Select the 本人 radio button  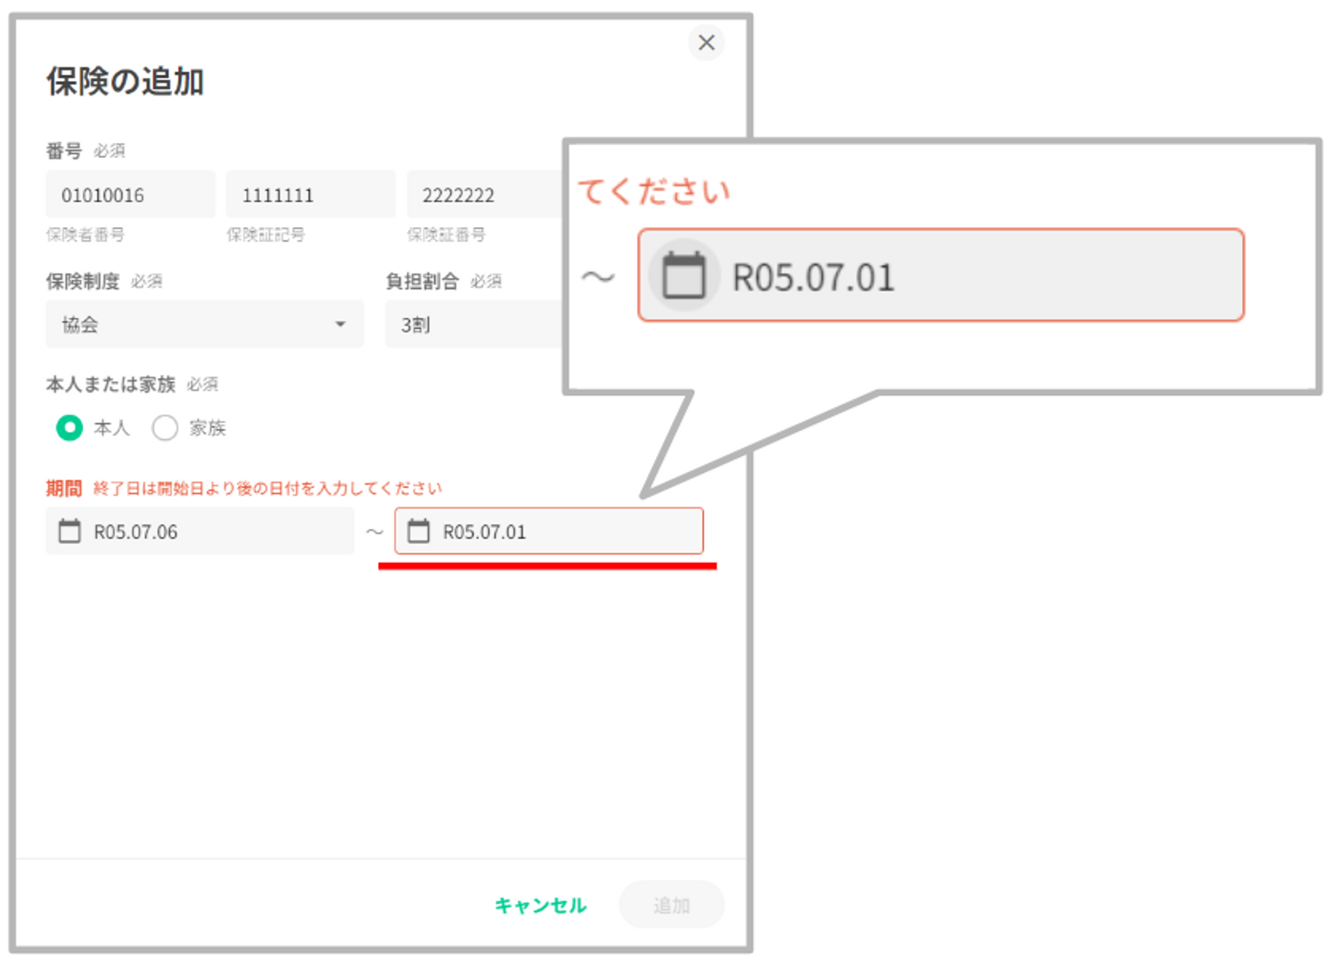70,428
